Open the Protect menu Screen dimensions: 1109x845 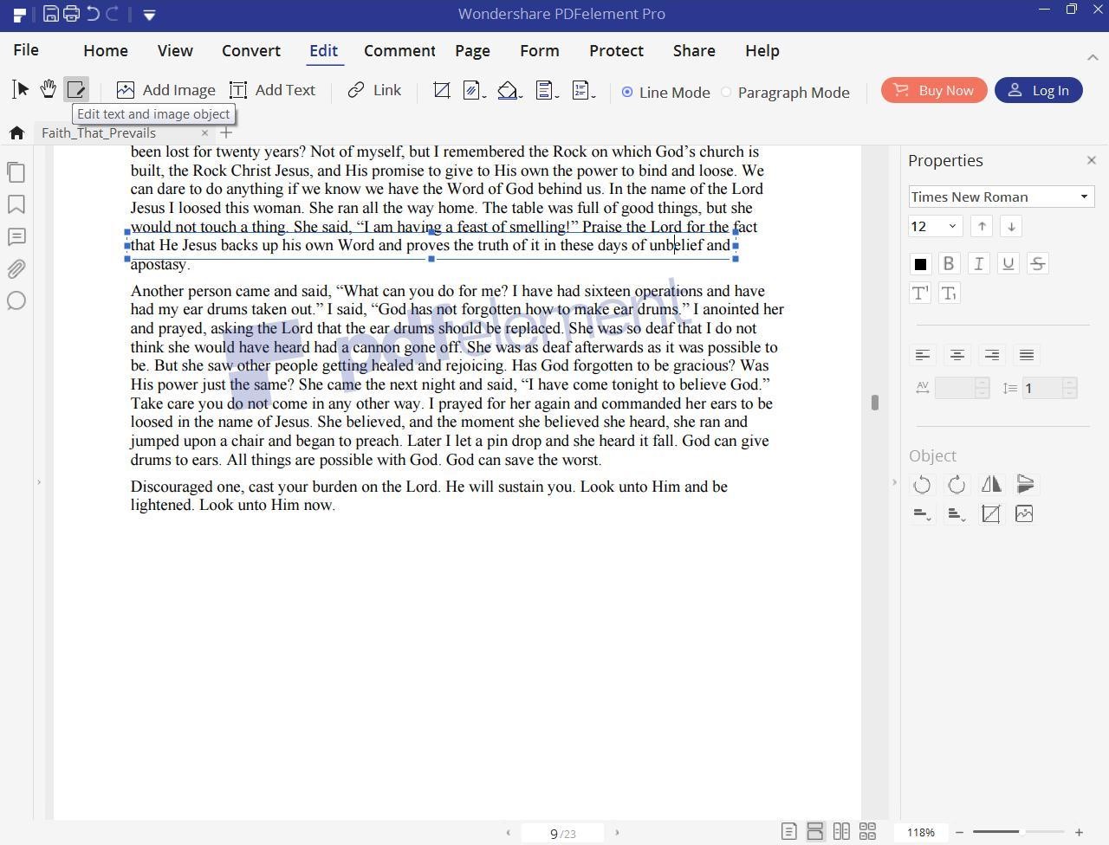616,50
